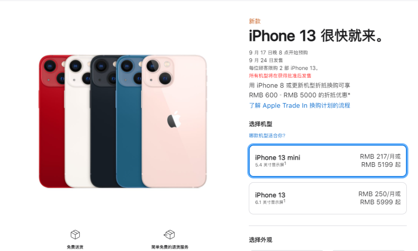Open the 哪款机型适合你 help link

[267, 136]
